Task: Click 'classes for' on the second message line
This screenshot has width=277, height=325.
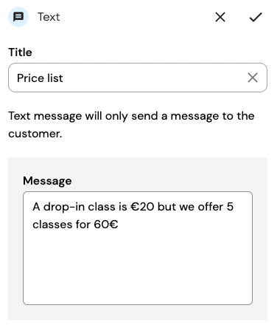Action: point(61,225)
